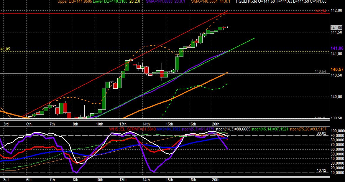The image size is (345, 182).
Task: Click the 70,0000 stochastic scale label
Action: pos(338,145)
